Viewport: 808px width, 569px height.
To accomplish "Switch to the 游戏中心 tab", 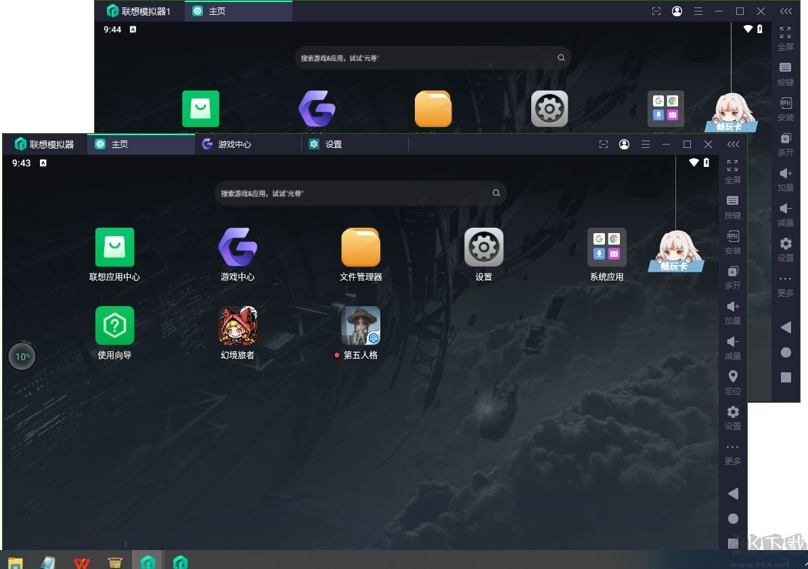I will point(234,145).
